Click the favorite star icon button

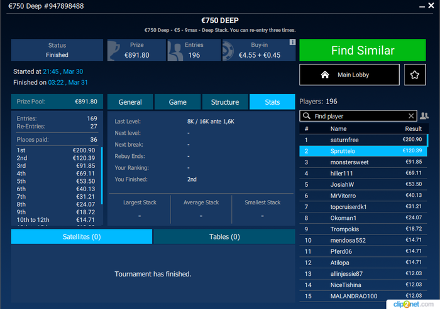415,75
